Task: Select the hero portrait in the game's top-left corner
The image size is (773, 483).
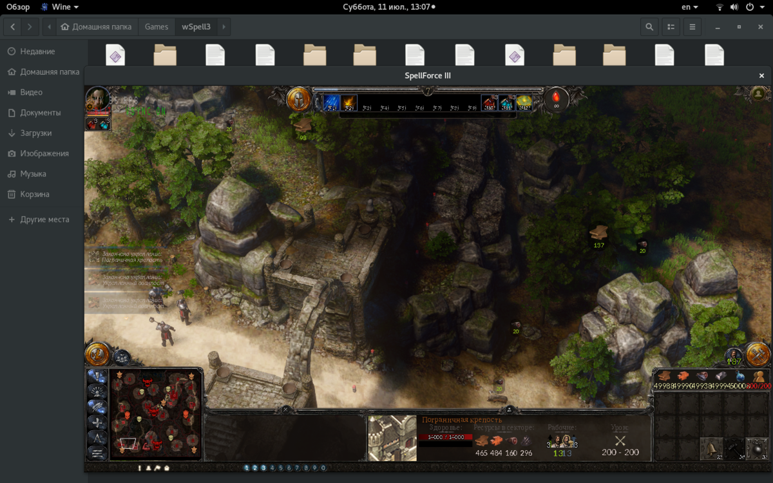Action: (x=98, y=99)
